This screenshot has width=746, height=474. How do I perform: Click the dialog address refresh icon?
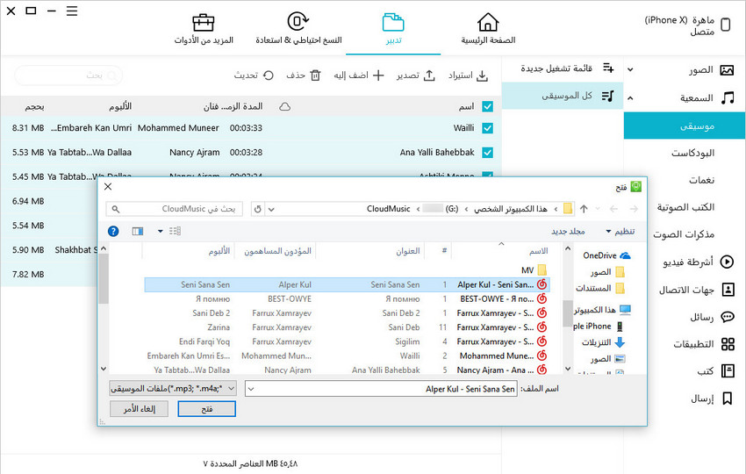(257, 209)
